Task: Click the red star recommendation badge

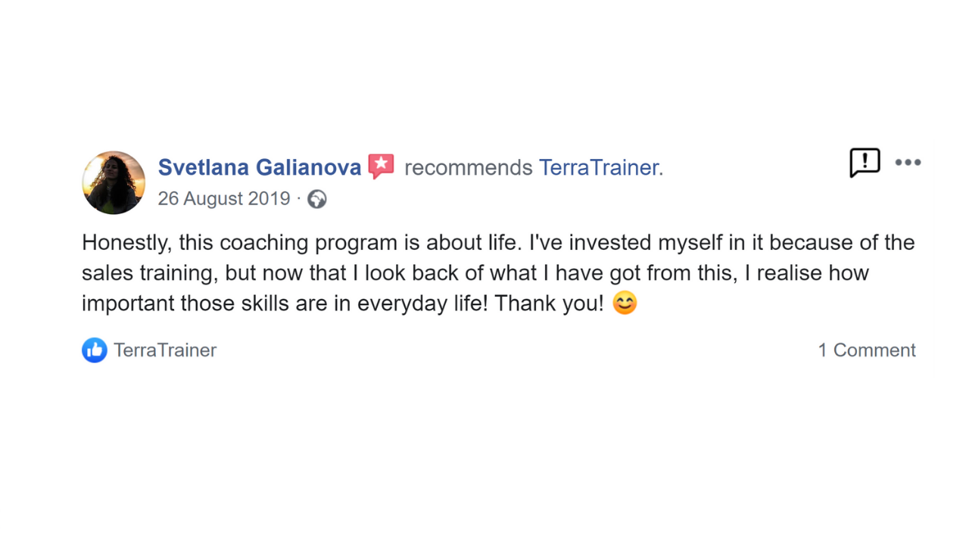Action: click(382, 166)
